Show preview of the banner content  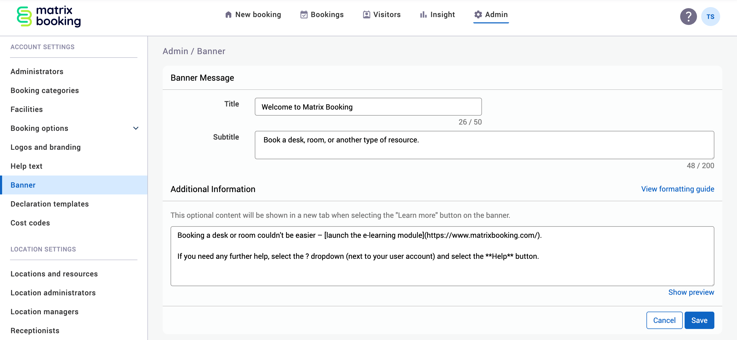pyautogui.click(x=691, y=292)
